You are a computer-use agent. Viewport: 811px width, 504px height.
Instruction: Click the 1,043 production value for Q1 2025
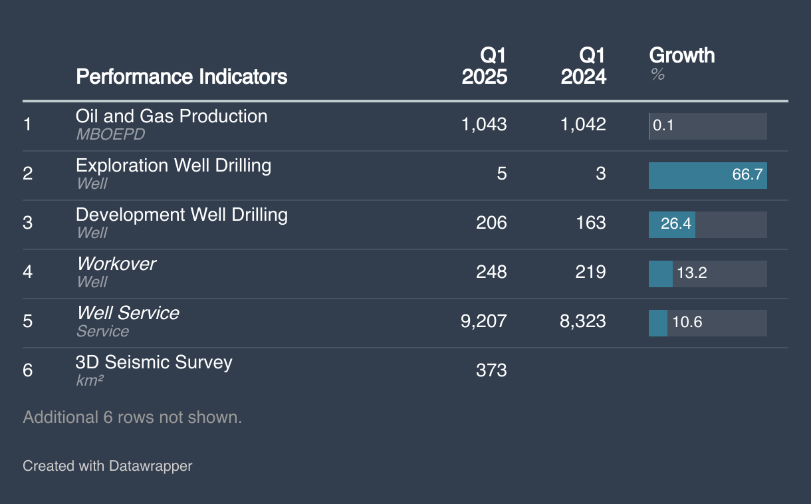(483, 124)
